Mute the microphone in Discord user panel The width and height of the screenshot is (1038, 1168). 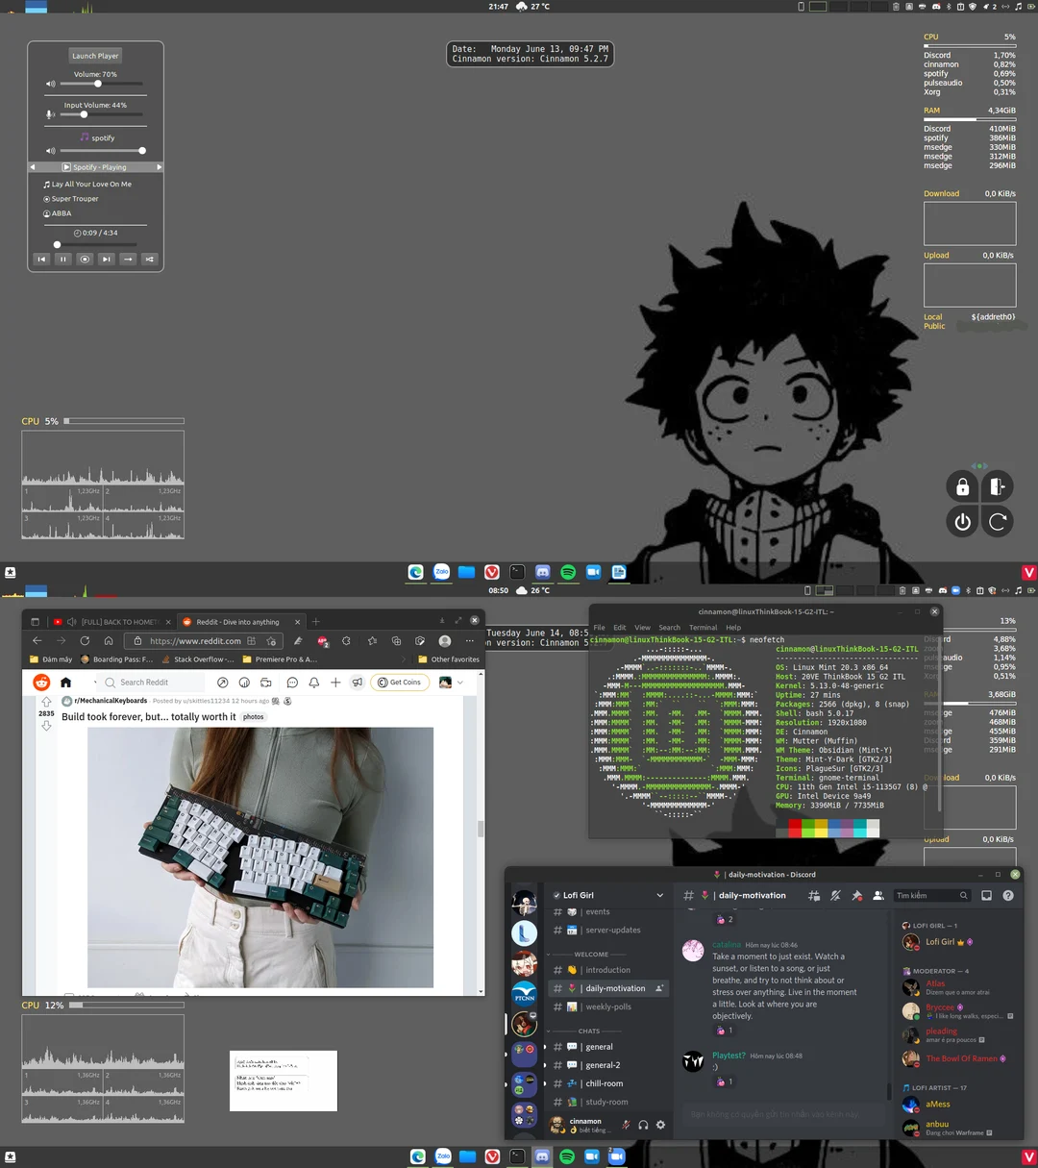[626, 1124]
